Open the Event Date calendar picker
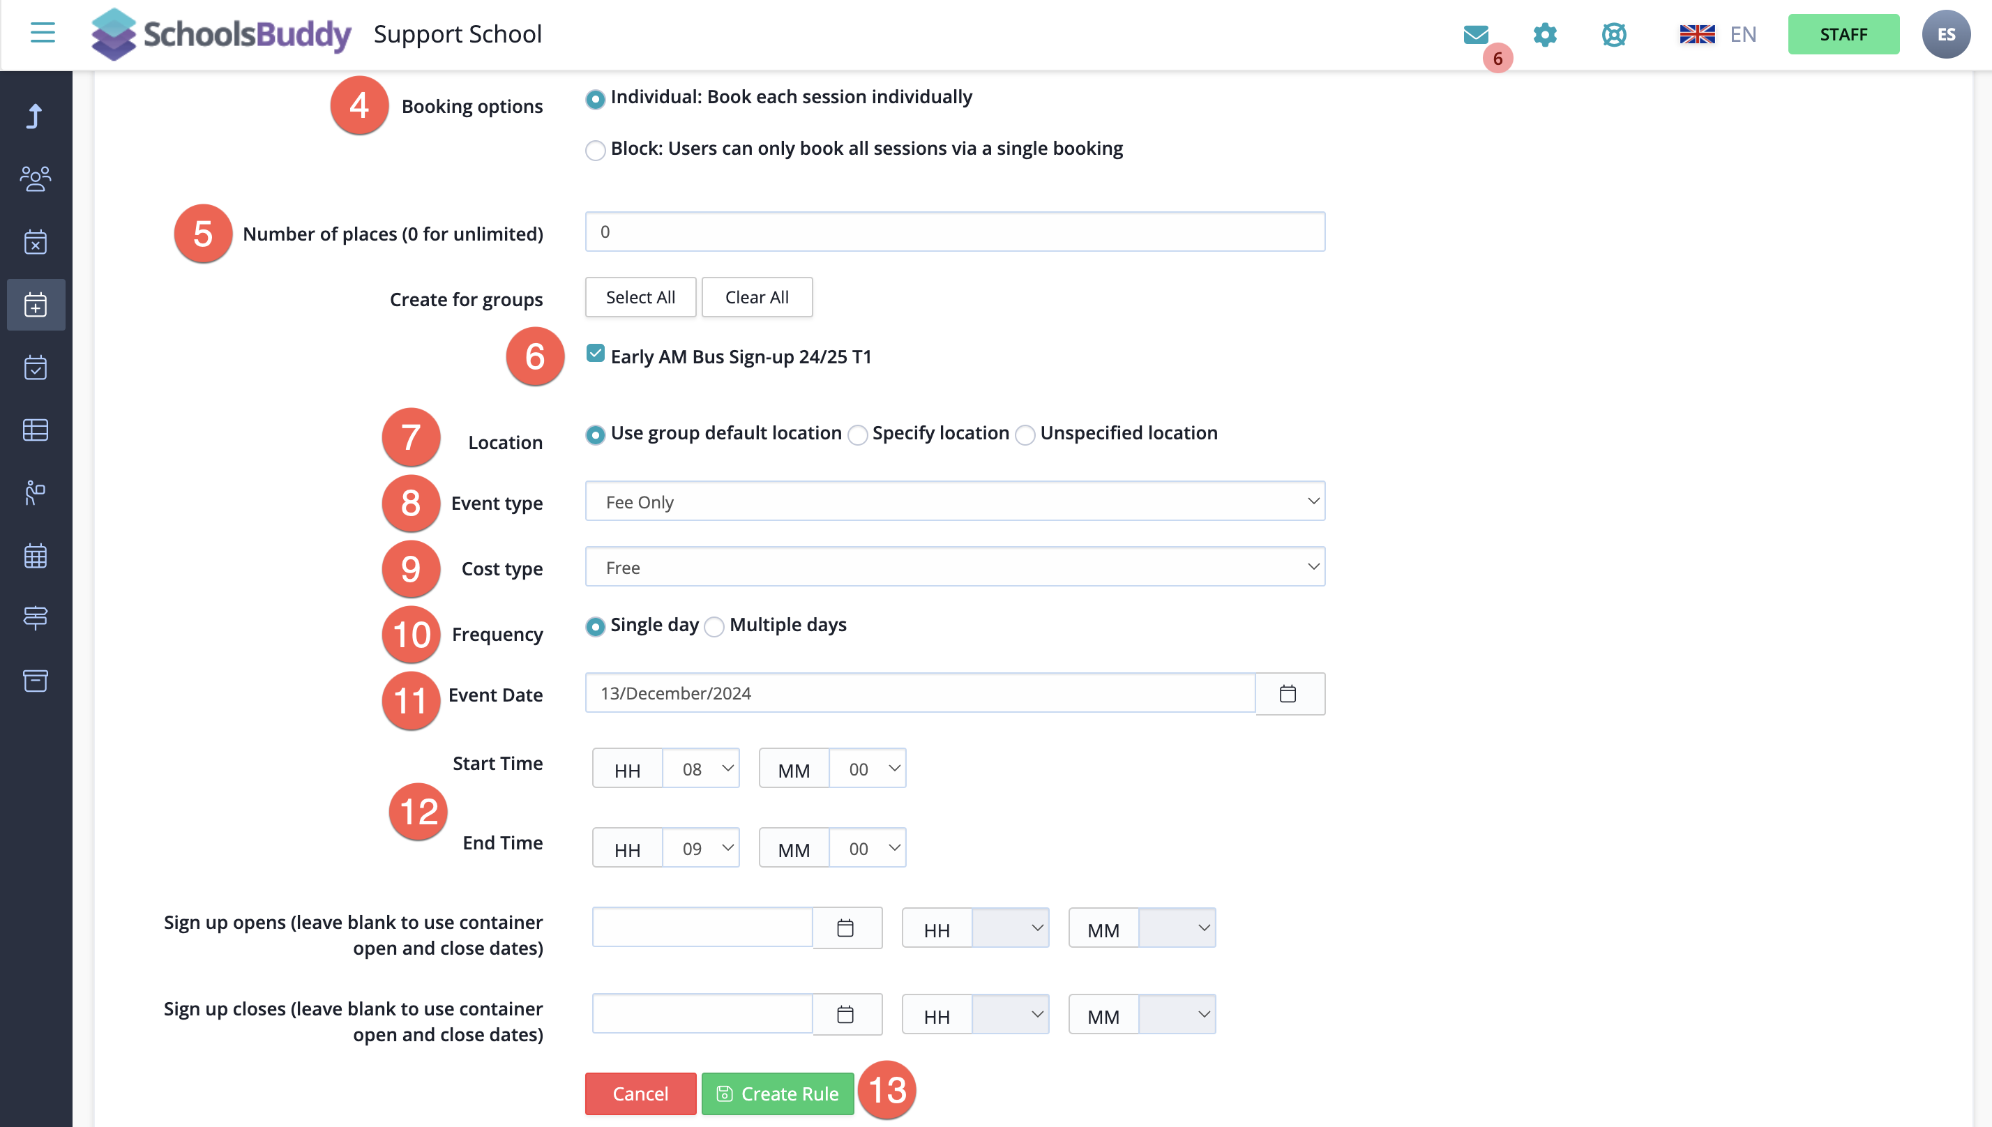Screen dimensions: 1992x1127 tap(1290, 693)
